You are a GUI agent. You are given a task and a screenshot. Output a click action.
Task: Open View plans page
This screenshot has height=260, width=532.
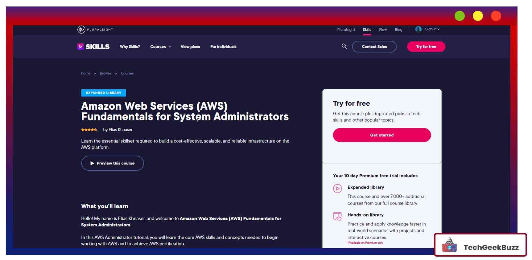(190, 47)
